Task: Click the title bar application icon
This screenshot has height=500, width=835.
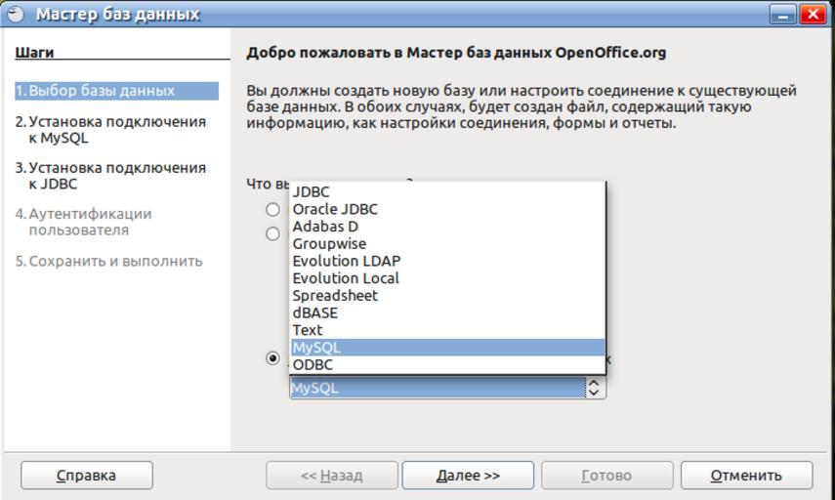Action: click(16, 14)
